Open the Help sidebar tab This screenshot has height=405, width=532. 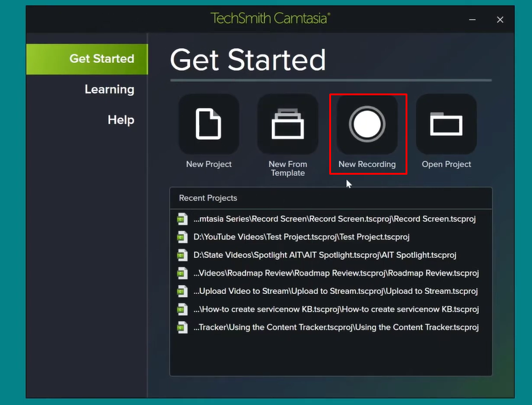(121, 120)
